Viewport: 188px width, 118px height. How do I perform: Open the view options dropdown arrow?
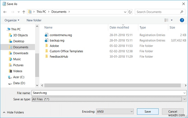172,20
